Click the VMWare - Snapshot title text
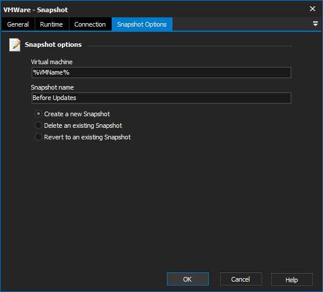The image size is (323, 292). coord(36,10)
